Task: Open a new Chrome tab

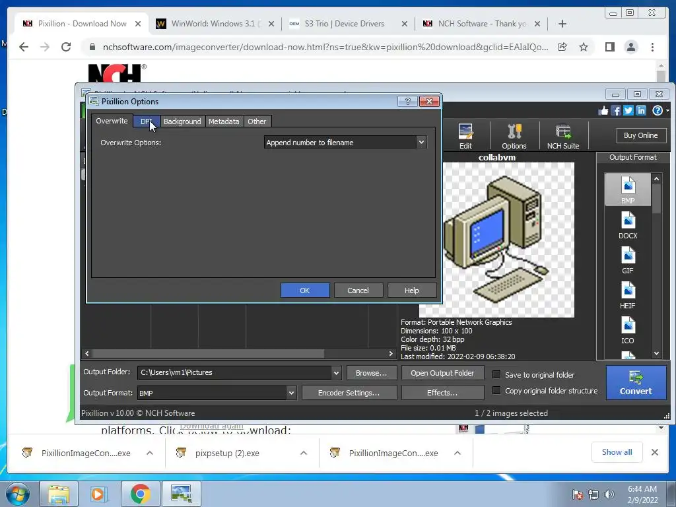Action: point(562,24)
